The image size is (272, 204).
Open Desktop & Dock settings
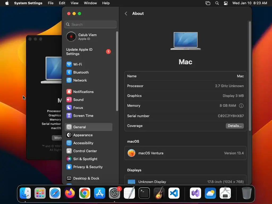(88, 178)
